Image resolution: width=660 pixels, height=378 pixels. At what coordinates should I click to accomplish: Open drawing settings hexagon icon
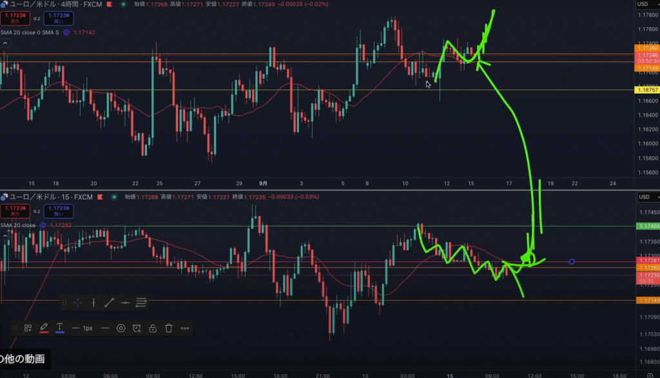121,328
